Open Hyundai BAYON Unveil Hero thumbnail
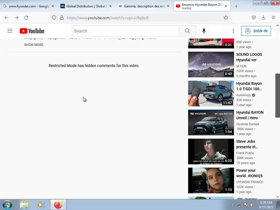Image resolution: width=280 pixels, height=210 pixels. coord(211,122)
